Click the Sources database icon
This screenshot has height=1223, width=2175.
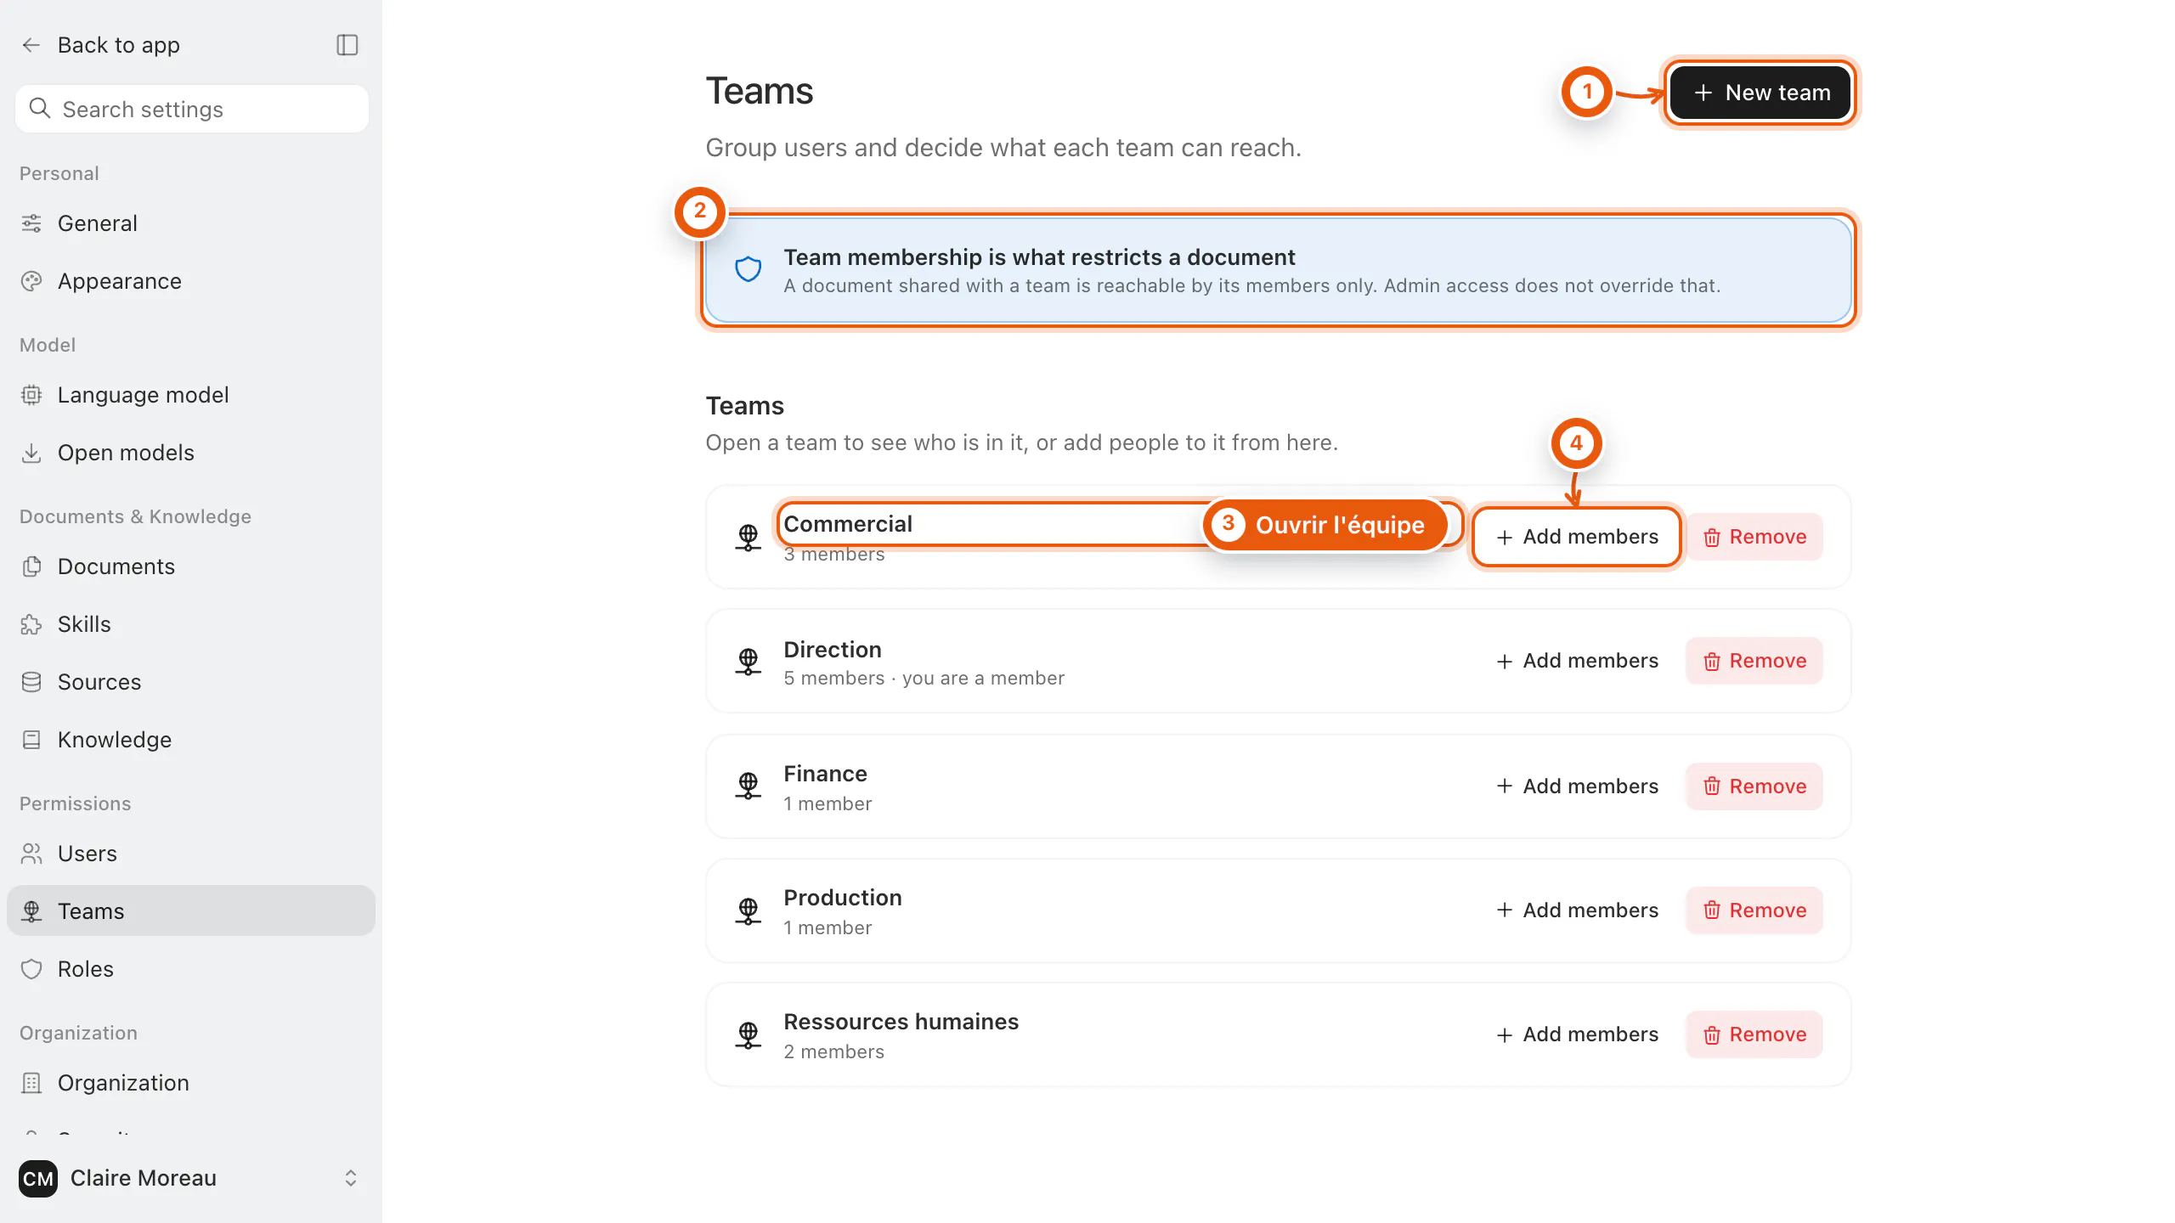click(31, 682)
